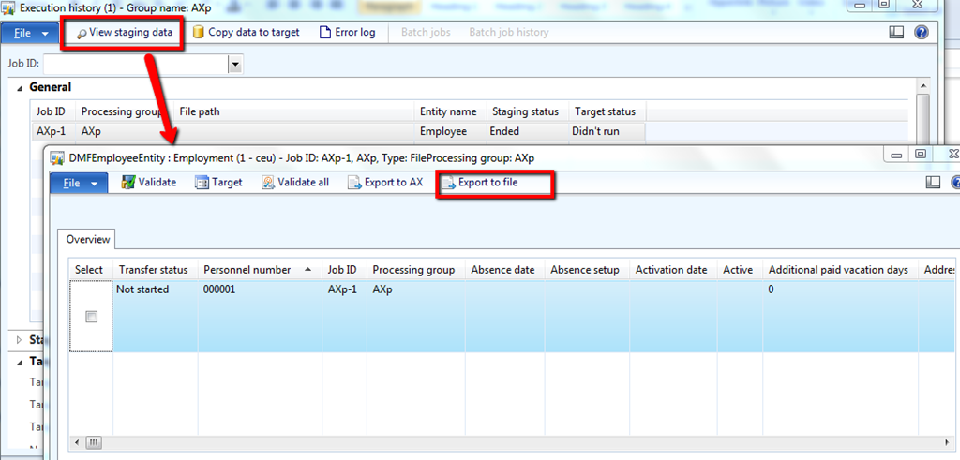Viewport: 960px width, 460px height.
Task: Click Didn't run target status cell
Action: pyautogui.click(x=607, y=131)
